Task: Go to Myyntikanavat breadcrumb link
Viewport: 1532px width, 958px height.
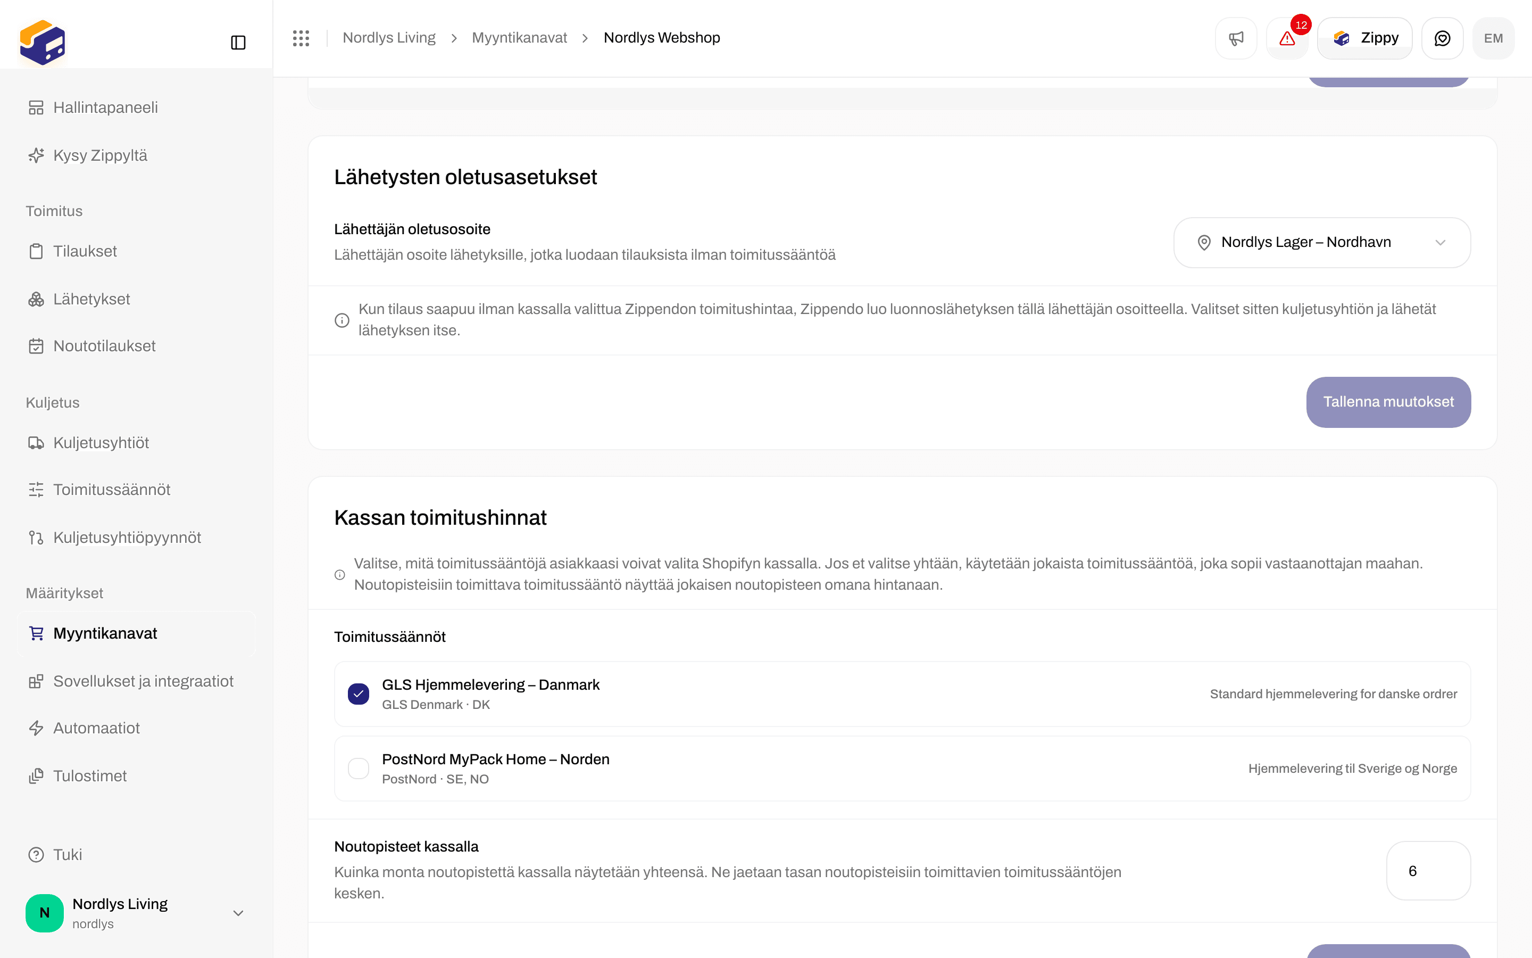Action: point(519,38)
